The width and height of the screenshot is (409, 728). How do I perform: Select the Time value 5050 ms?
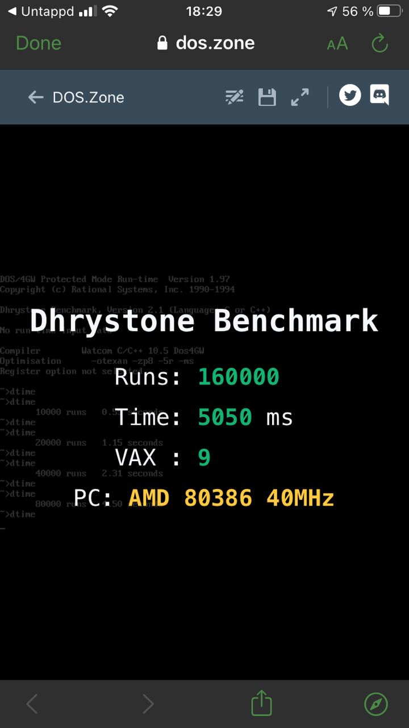(245, 417)
